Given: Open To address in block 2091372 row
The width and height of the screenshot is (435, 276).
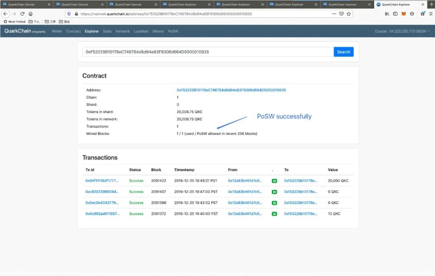Looking at the screenshot, I should 300,214.
